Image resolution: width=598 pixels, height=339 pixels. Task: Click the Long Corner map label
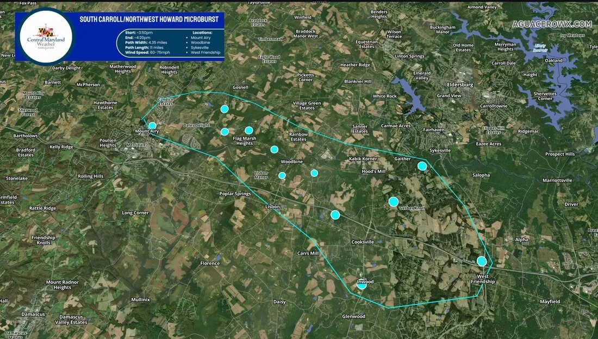coord(135,213)
